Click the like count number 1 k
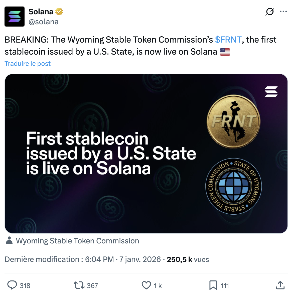 (158, 285)
